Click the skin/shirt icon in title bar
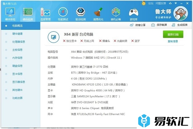 pos(170,3)
